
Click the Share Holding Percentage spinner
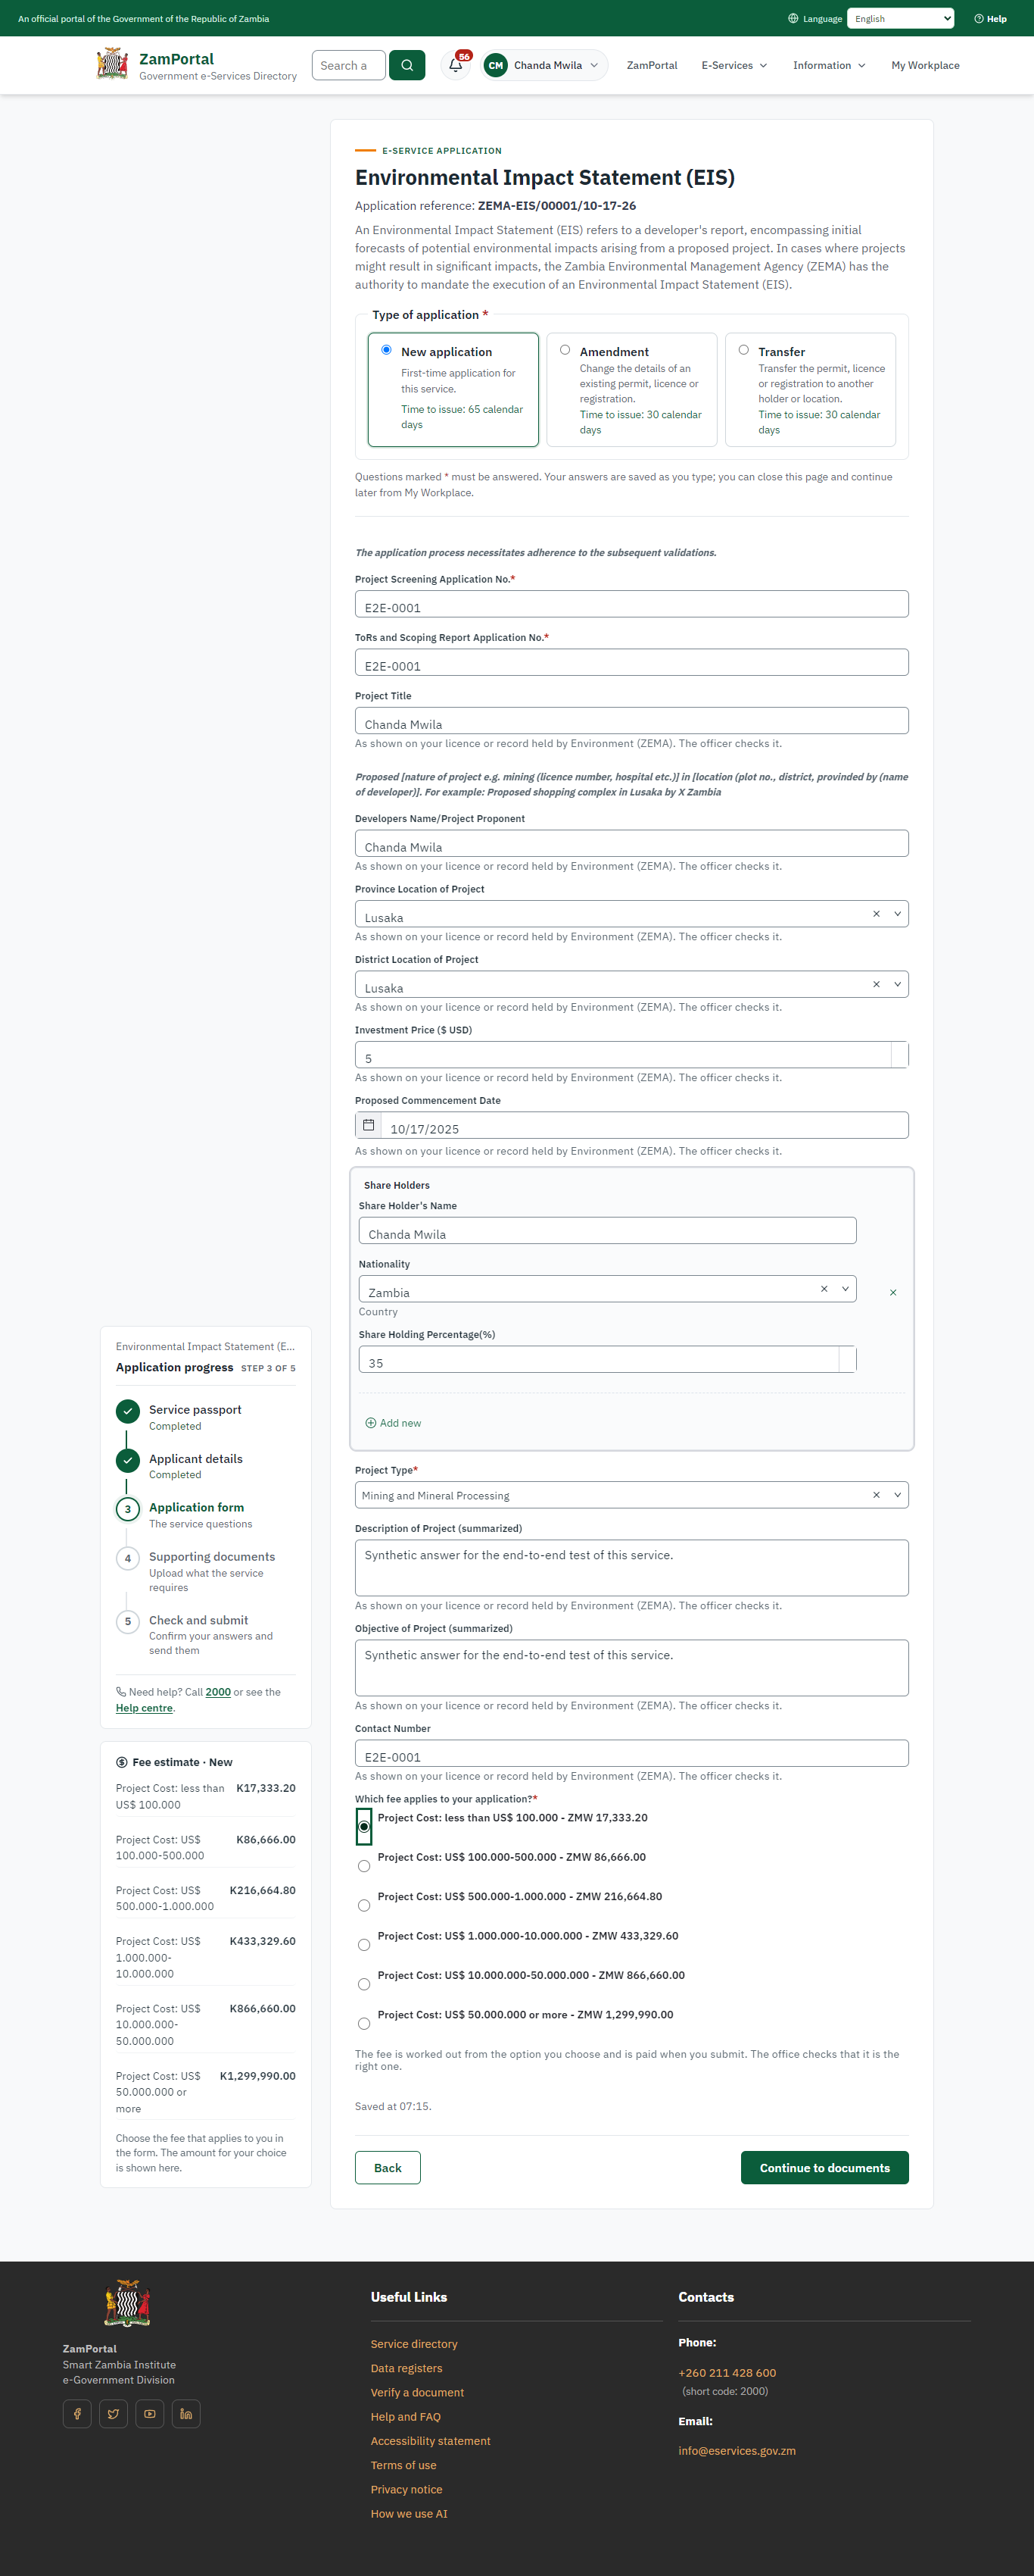pos(847,1359)
